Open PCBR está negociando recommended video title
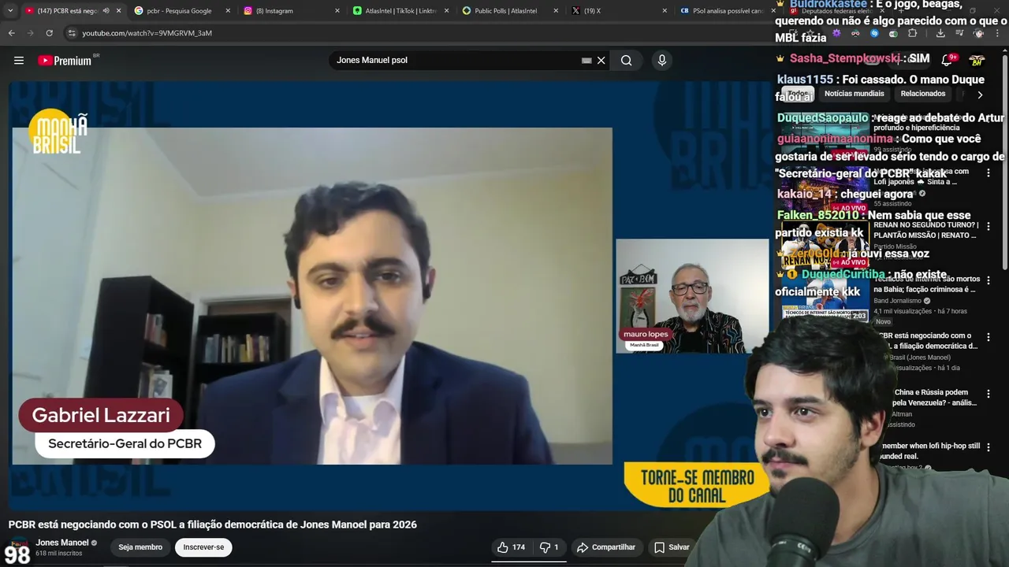This screenshot has height=567, width=1009. 928,341
